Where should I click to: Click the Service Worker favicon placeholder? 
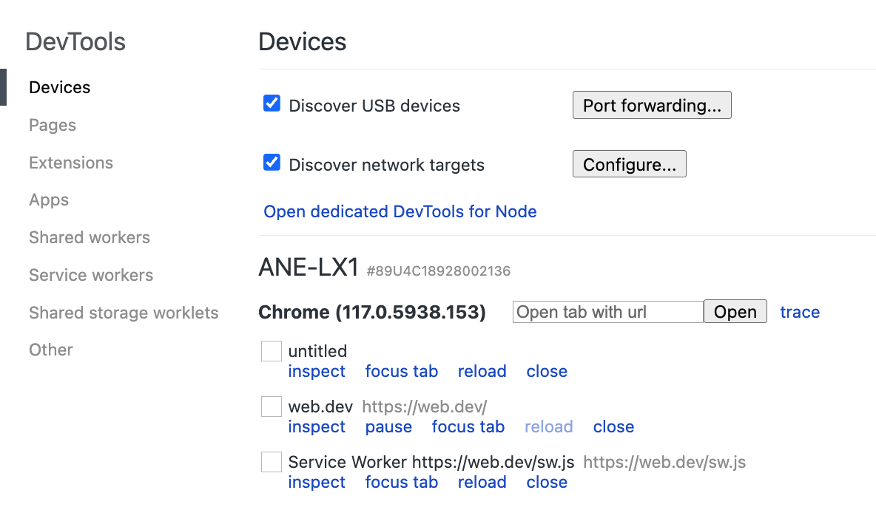(x=272, y=462)
